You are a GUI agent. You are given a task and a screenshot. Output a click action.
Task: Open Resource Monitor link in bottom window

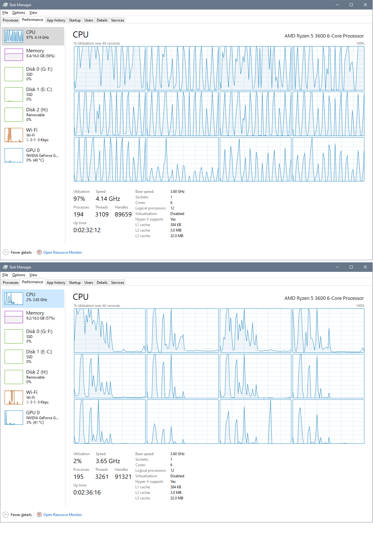click(63, 515)
